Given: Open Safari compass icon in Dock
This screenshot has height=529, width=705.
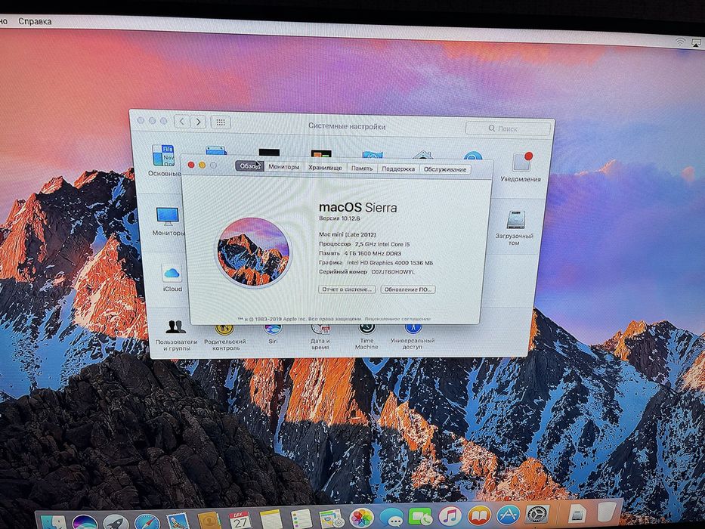Looking at the screenshot, I should [x=147, y=521].
